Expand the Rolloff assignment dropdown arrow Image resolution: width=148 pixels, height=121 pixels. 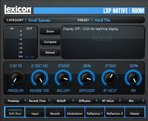[73, 101]
